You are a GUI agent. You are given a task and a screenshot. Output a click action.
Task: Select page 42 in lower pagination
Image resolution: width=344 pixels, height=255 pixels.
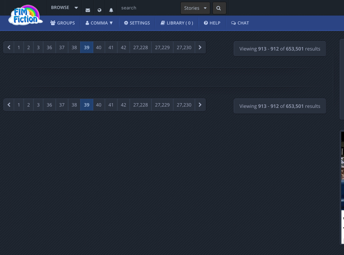(124, 105)
